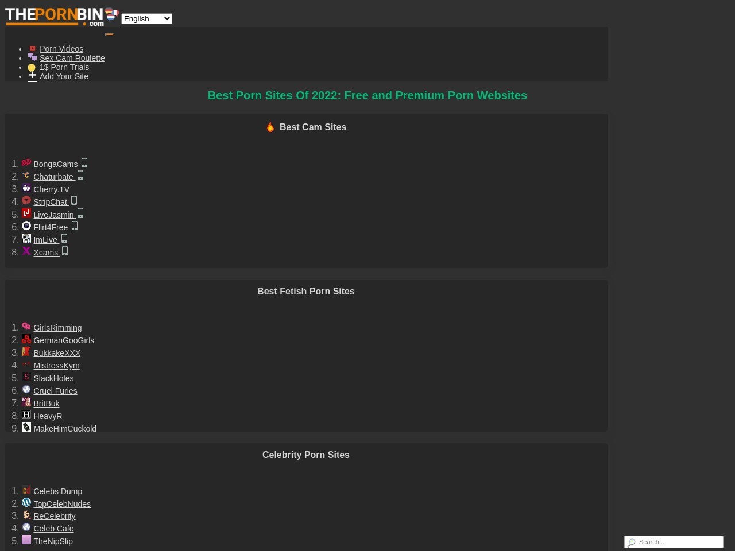Click the mobile phone icon next to BongaCams
The width and height of the screenshot is (735, 551).
84,162
